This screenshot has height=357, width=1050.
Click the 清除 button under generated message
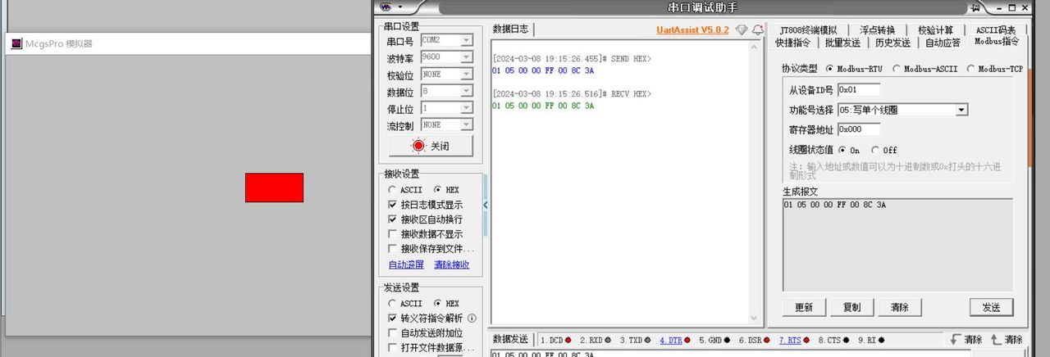coord(899,307)
